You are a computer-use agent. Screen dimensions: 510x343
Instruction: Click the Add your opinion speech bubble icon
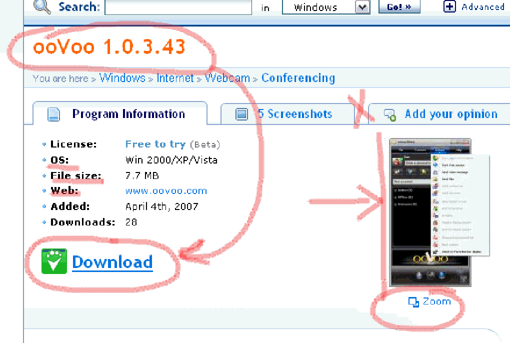[389, 115]
